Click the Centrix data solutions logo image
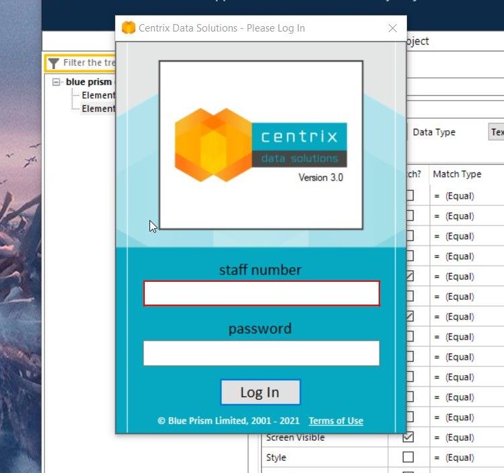Viewport: 504px width, 473px height. click(x=261, y=145)
